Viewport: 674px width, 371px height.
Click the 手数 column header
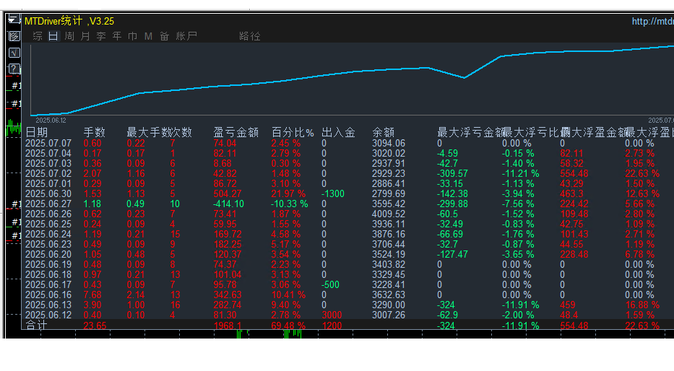[x=94, y=132]
